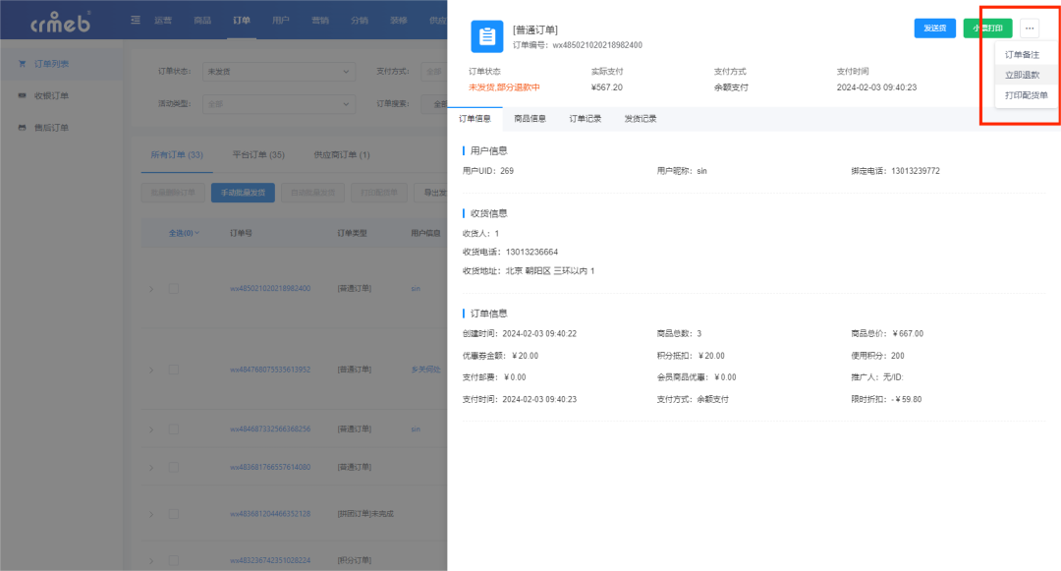The image size is (1061, 571).
Task: Click the 商品总价 value ¥667.00
Action: click(x=908, y=333)
